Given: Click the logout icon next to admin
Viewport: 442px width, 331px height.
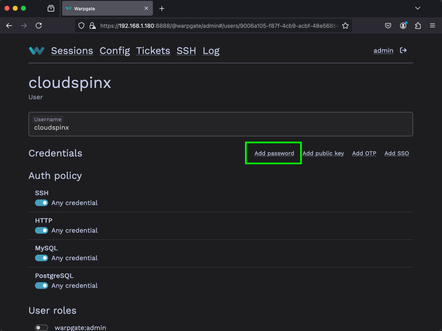Looking at the screenshot, I should click(403, 50).
